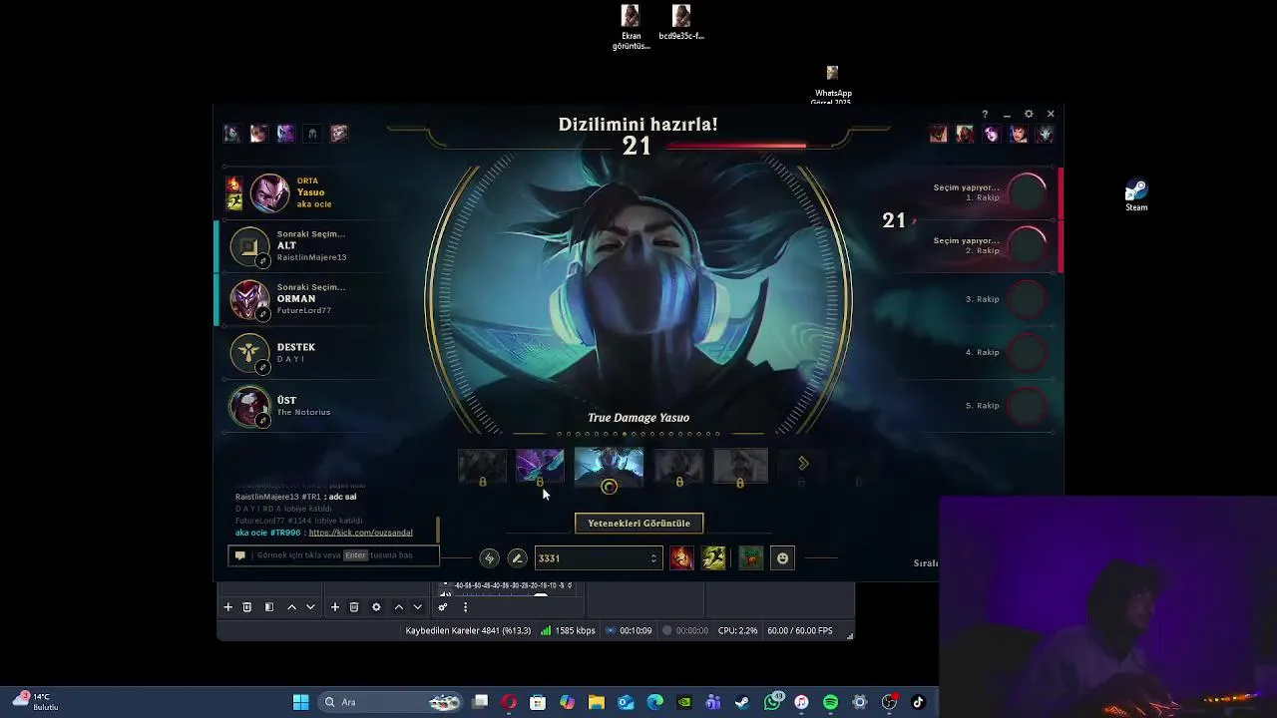Click the Yasuo player portrait (aka ocie)
The width and height of the screenshot is (1277, 718).
269,193
